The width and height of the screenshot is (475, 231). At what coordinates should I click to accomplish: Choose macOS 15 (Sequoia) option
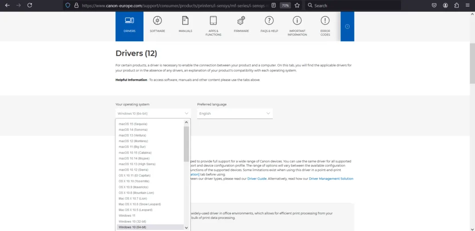point(133,124)
